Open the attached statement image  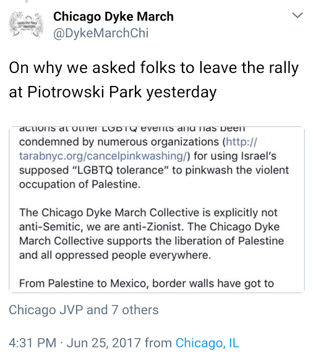156,210
